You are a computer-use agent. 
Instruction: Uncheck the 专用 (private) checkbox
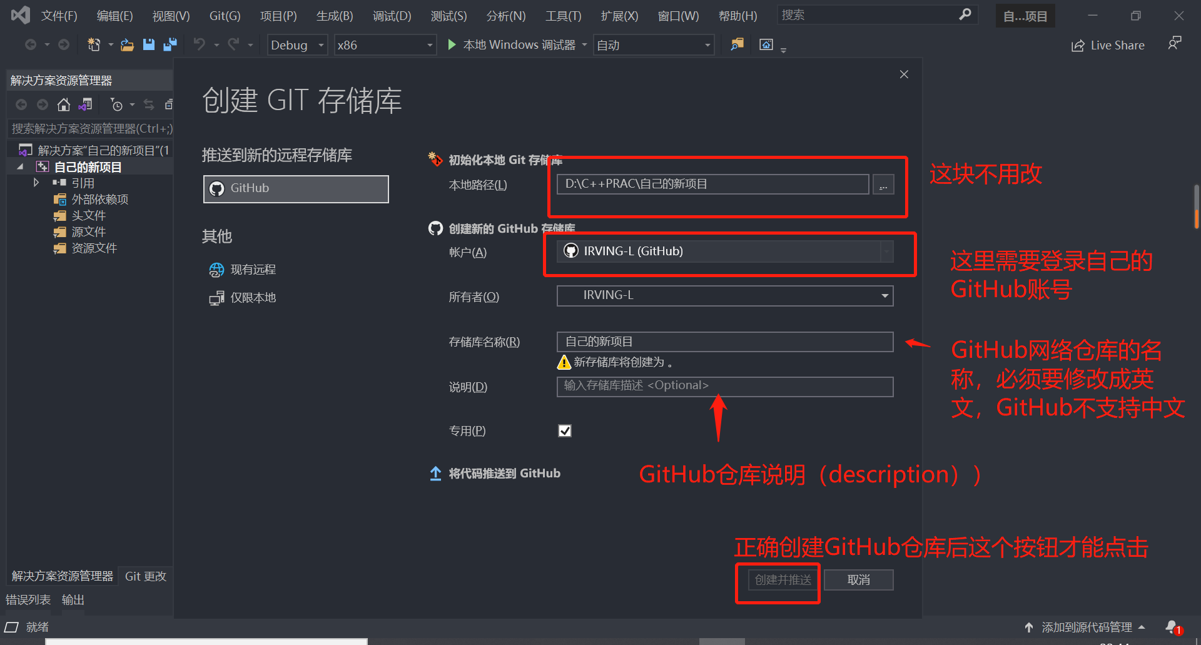(x=565, y=430)
